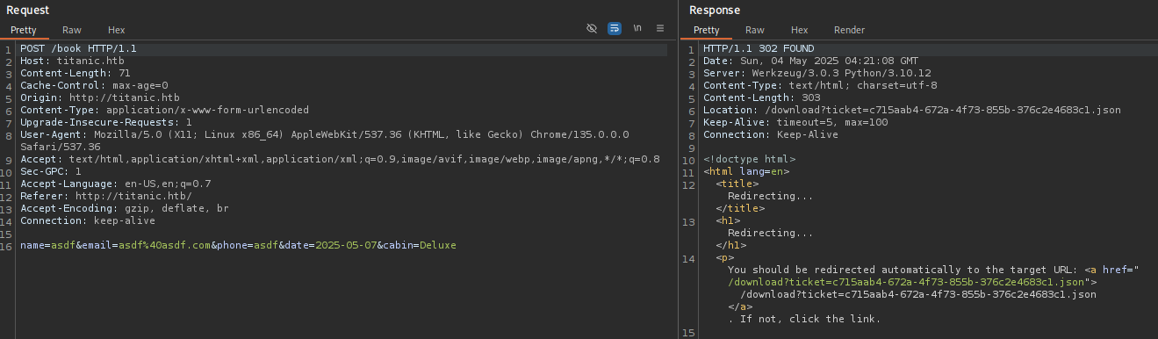Click the 'POST /book HTTP/1.1' request line
The height and width of the screenshot is (339, 1158).
pos(78,48)
